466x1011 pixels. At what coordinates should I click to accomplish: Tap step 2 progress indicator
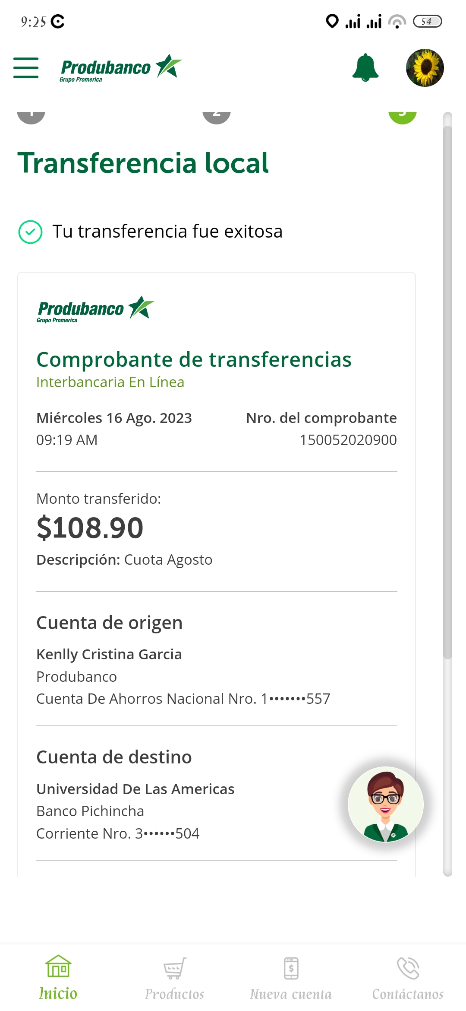tap(217, 116)
